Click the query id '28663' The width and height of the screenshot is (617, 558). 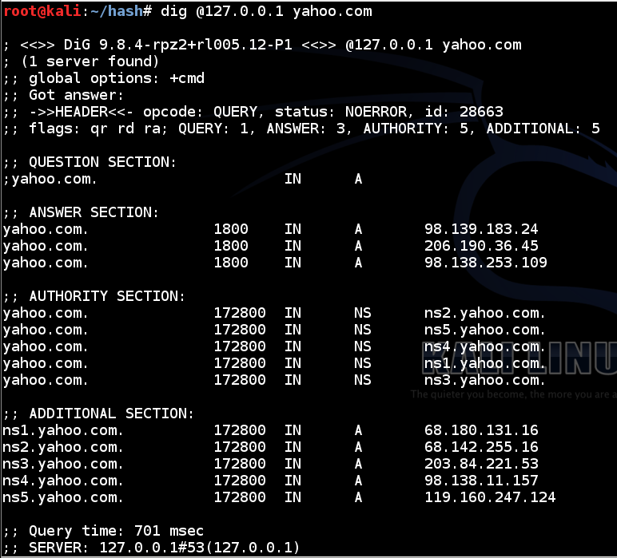pyautogui.click(x=481, y=112)
